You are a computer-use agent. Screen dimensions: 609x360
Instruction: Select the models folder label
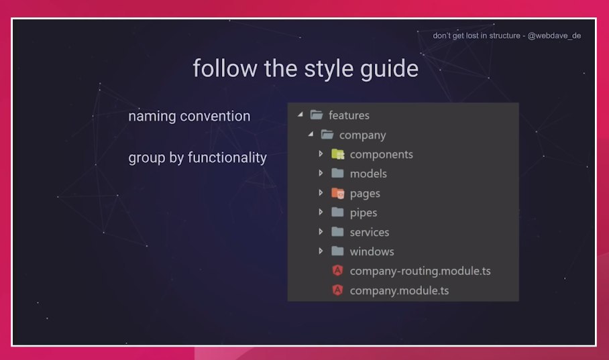click(x=368, y=174)
